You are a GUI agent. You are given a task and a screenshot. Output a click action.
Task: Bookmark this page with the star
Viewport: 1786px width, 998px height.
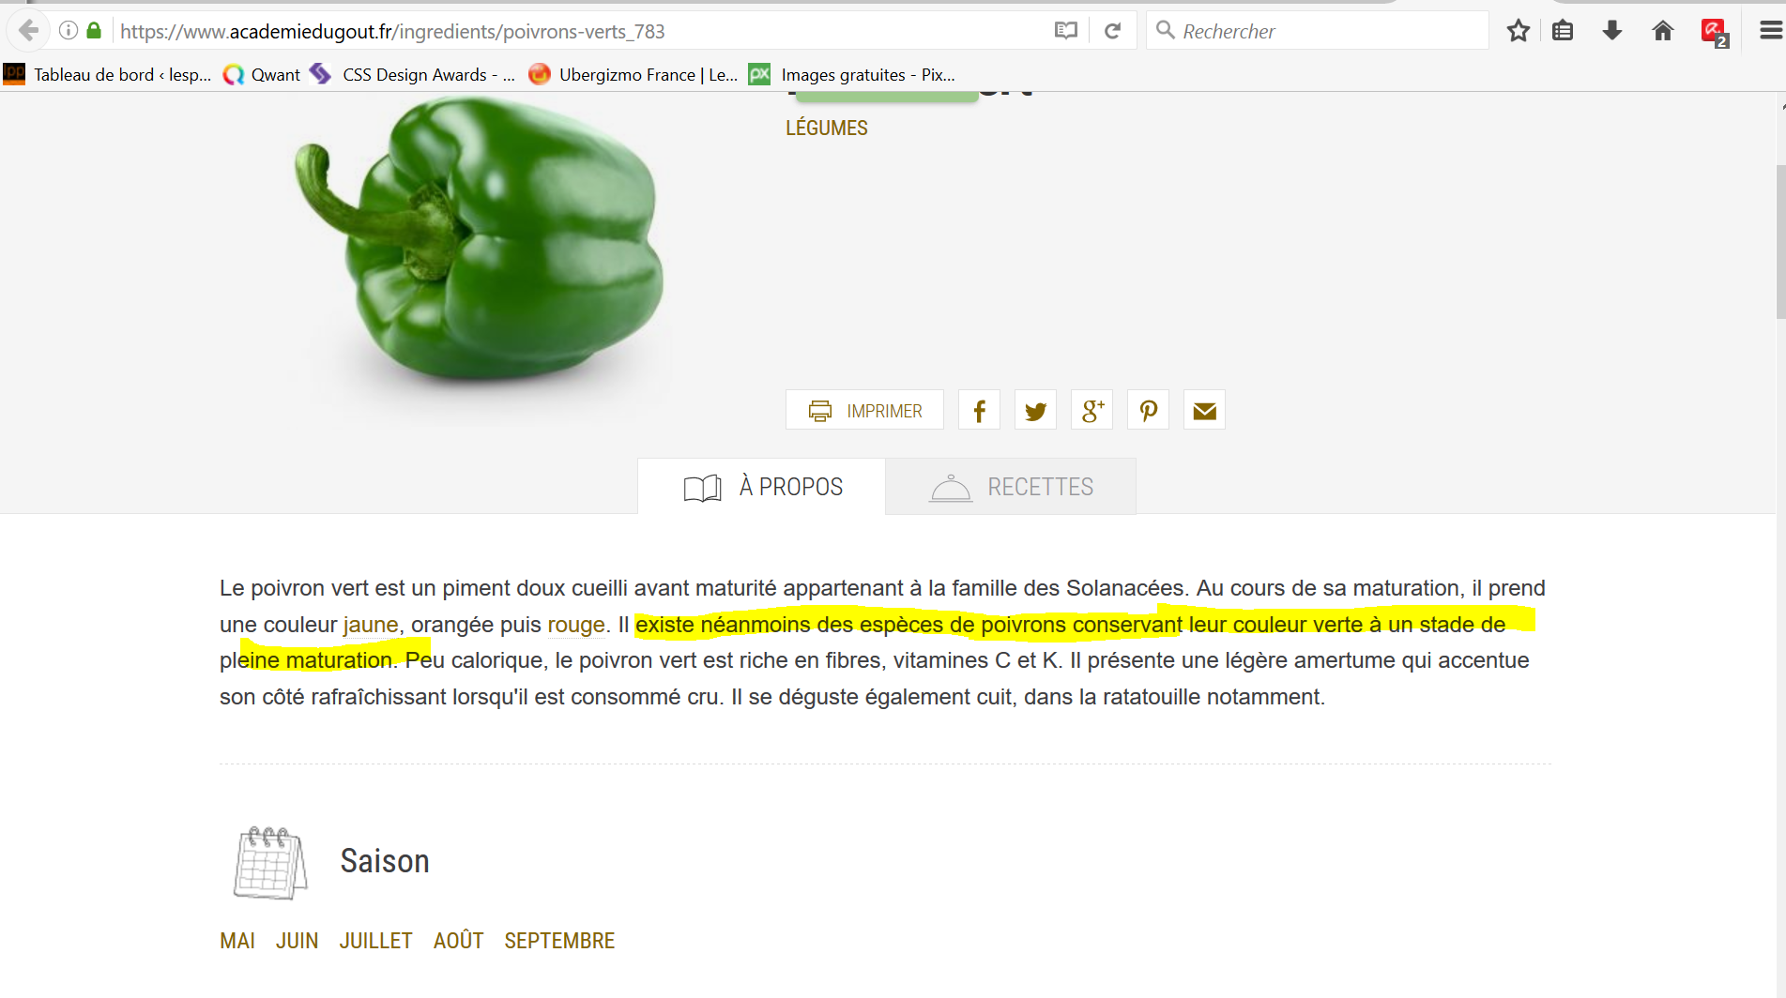tap(1518, 31)
